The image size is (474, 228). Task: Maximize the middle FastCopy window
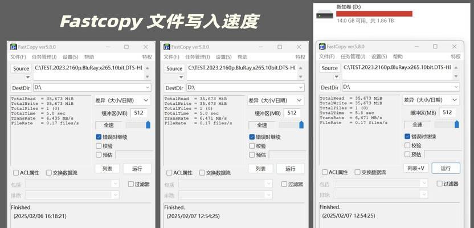point(280,47)
